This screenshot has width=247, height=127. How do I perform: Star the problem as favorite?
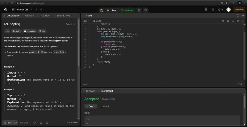35,123
